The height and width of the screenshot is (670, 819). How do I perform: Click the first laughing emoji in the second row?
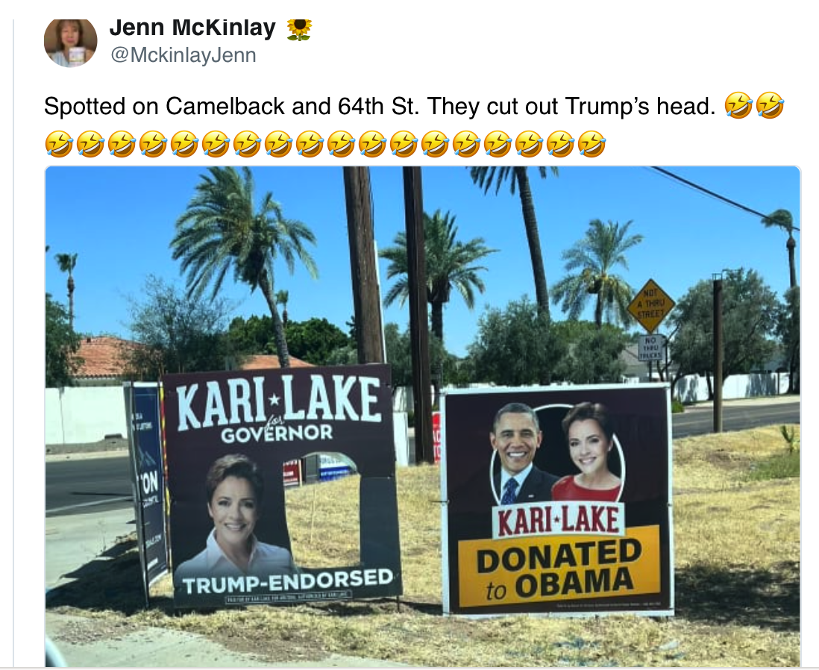pos(58,144)
